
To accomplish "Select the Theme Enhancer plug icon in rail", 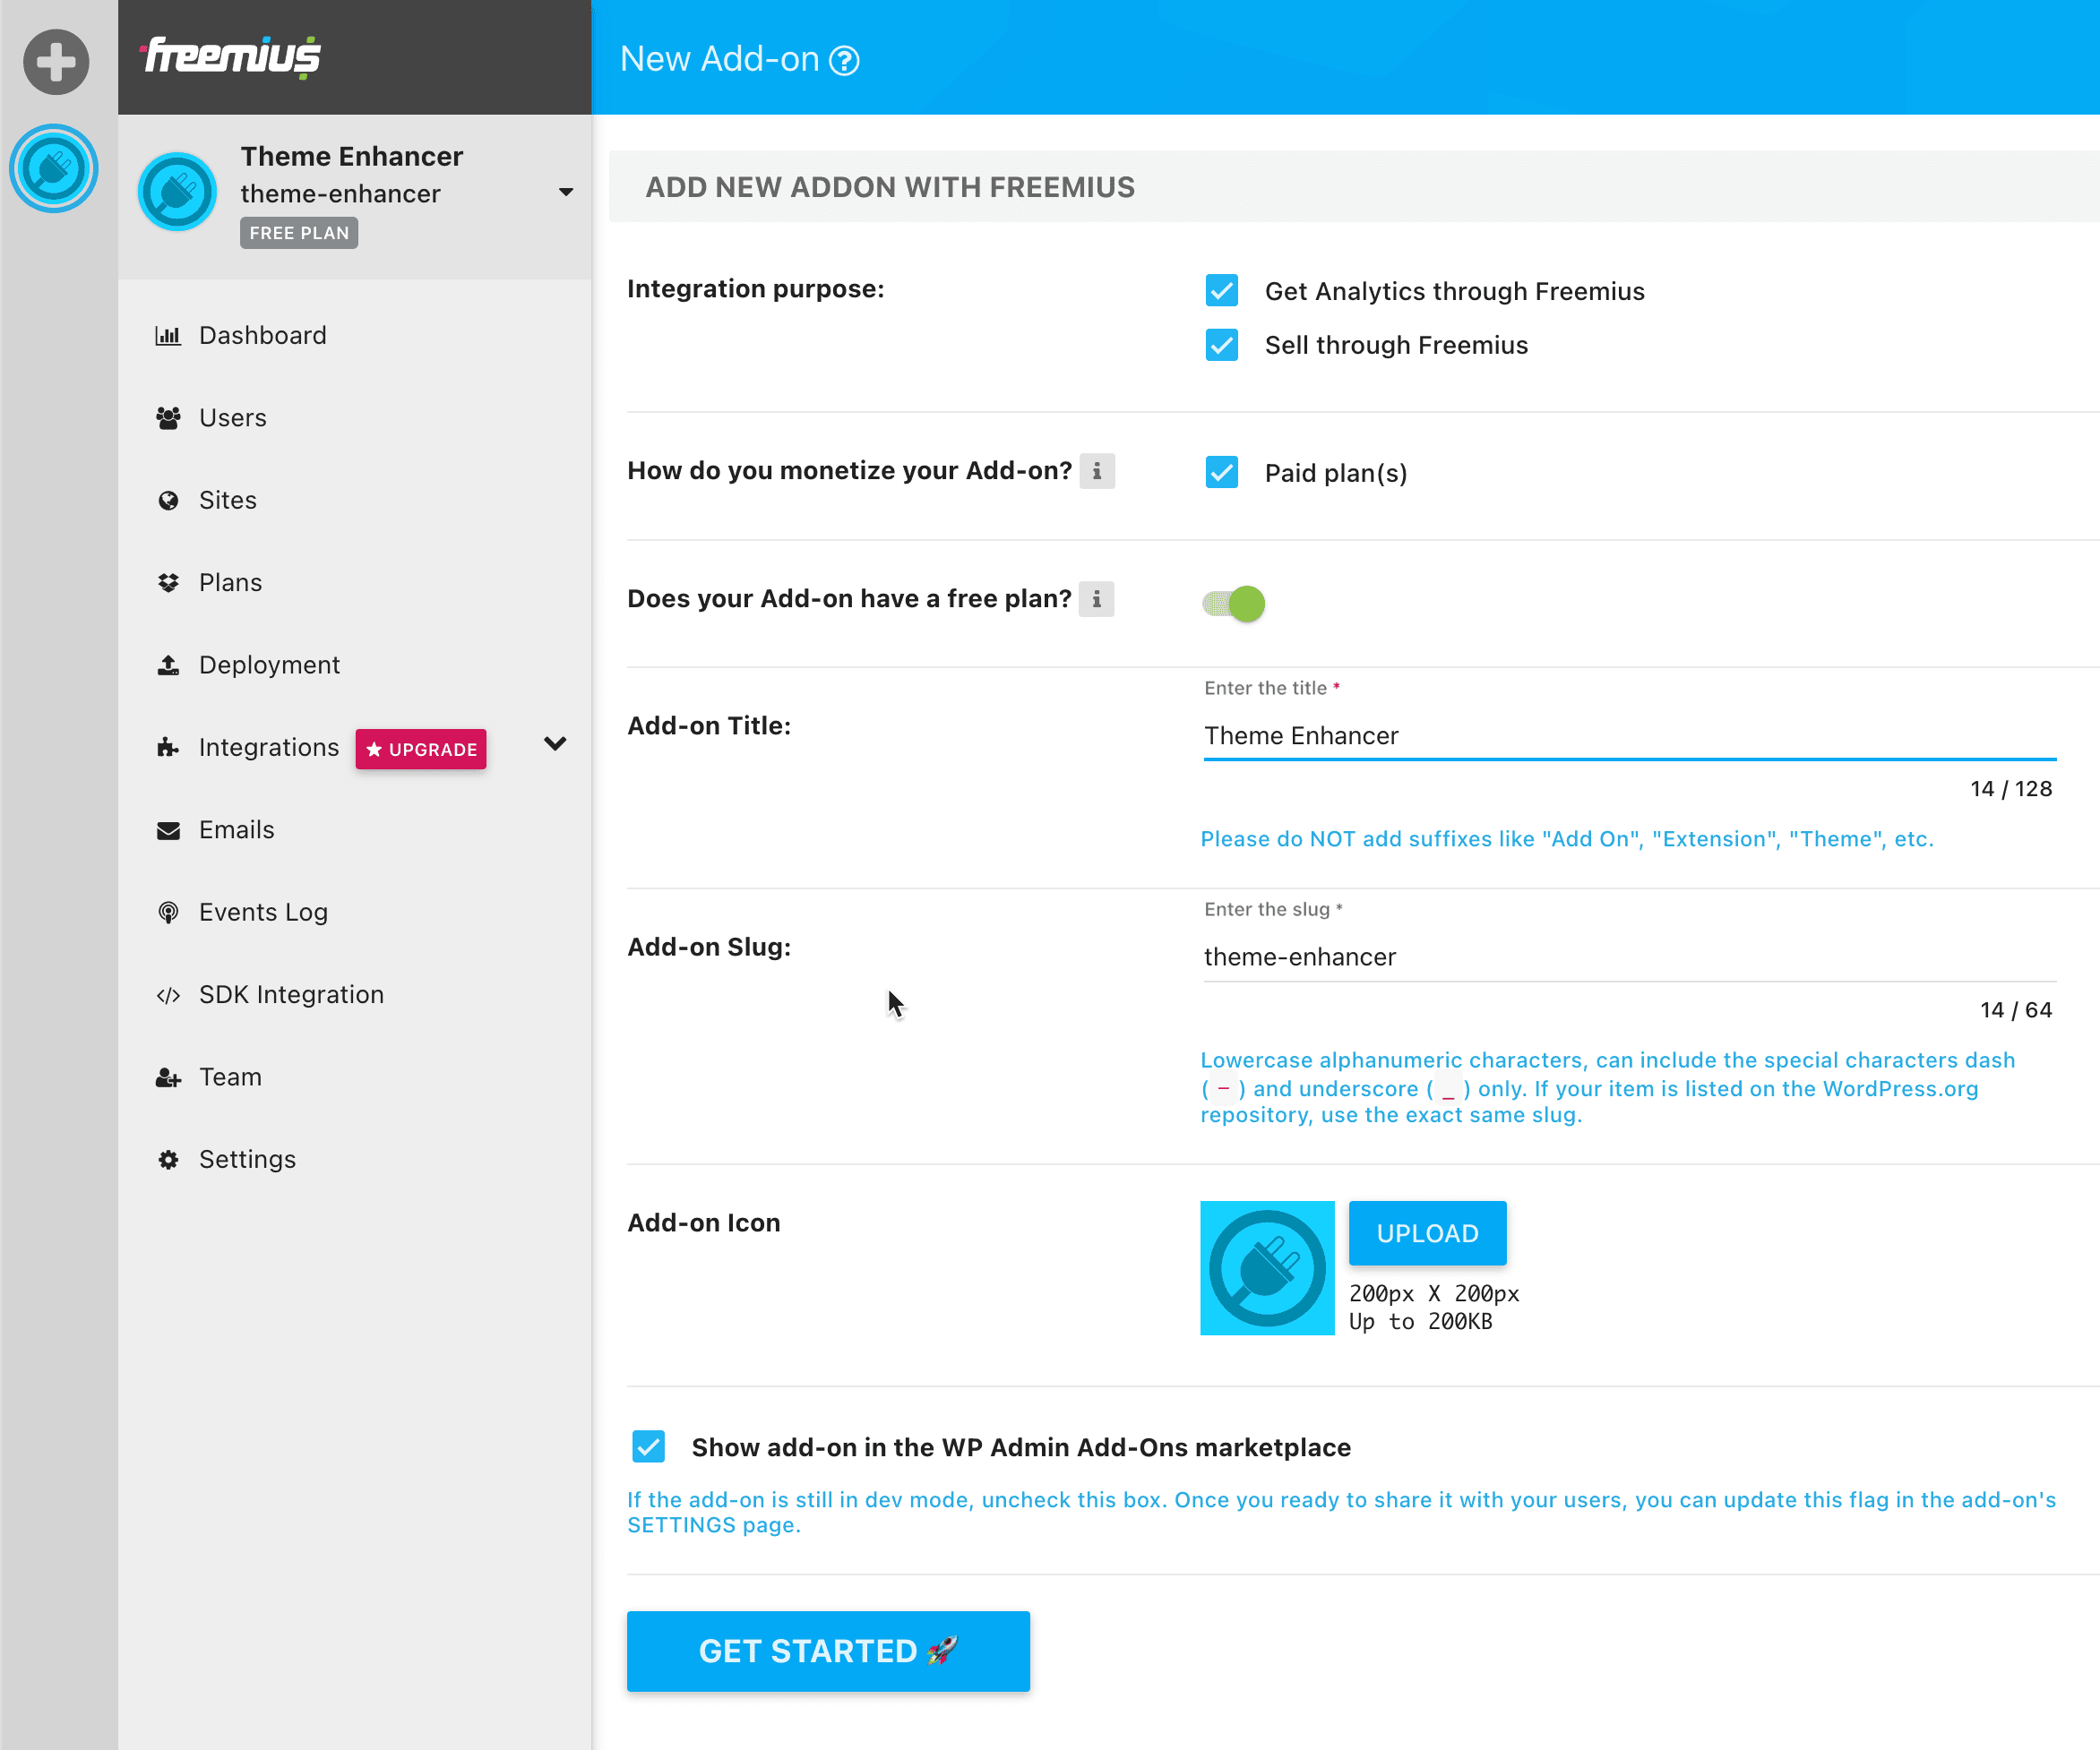I will (54, 167).
